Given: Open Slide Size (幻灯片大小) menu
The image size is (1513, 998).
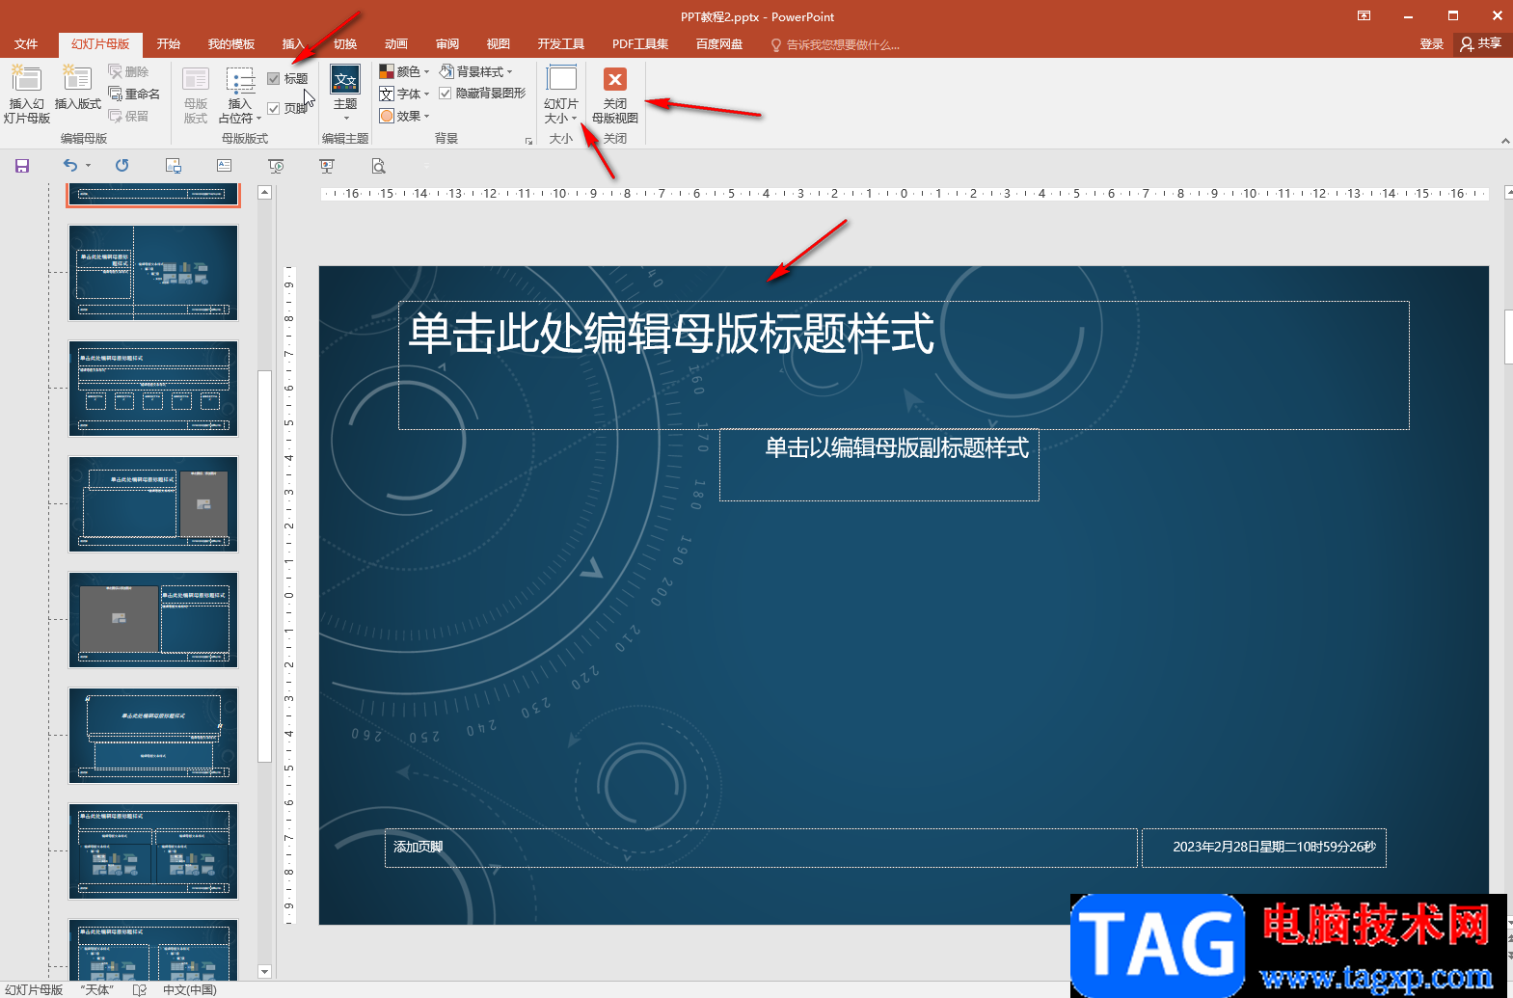Looking at the screenshot, I should [x=561, y=94].
